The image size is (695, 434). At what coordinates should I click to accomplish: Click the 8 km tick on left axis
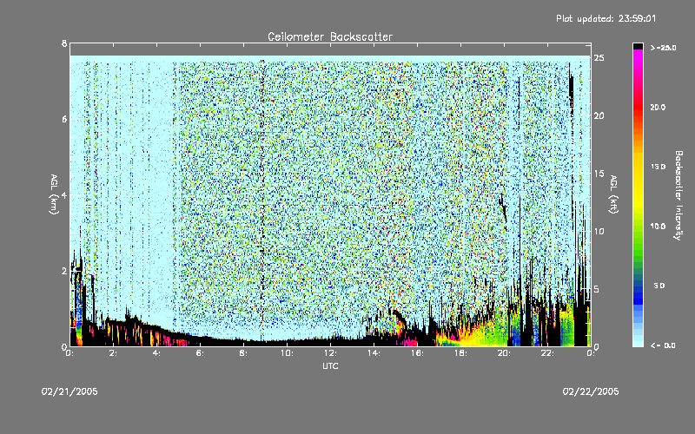point(64,43)
